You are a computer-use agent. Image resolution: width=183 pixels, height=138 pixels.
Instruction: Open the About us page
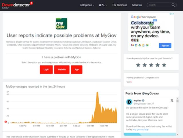(137, 5)
